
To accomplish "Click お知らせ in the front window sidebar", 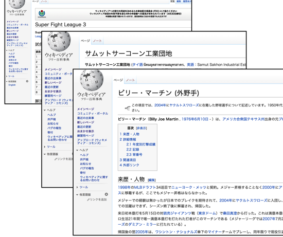I will pyautogui.click(x=85, y=164).
